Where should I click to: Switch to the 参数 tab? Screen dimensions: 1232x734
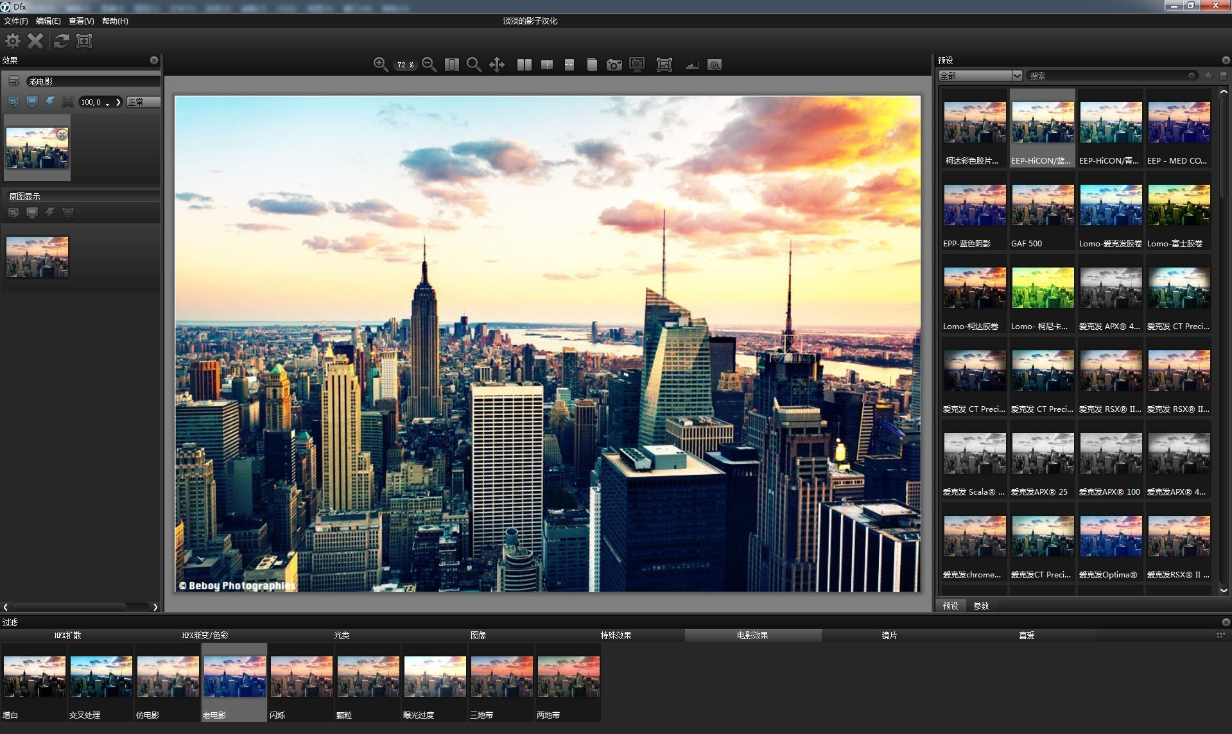(x=981, y=606)
